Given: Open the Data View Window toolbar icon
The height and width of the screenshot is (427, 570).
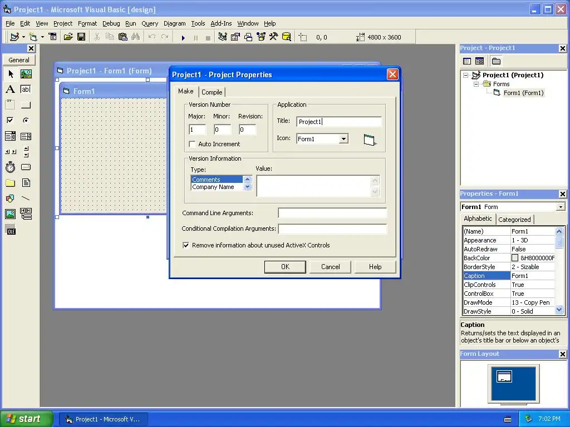Looking at the screenshot, I should pyautogui.click(x=287, y=37).
